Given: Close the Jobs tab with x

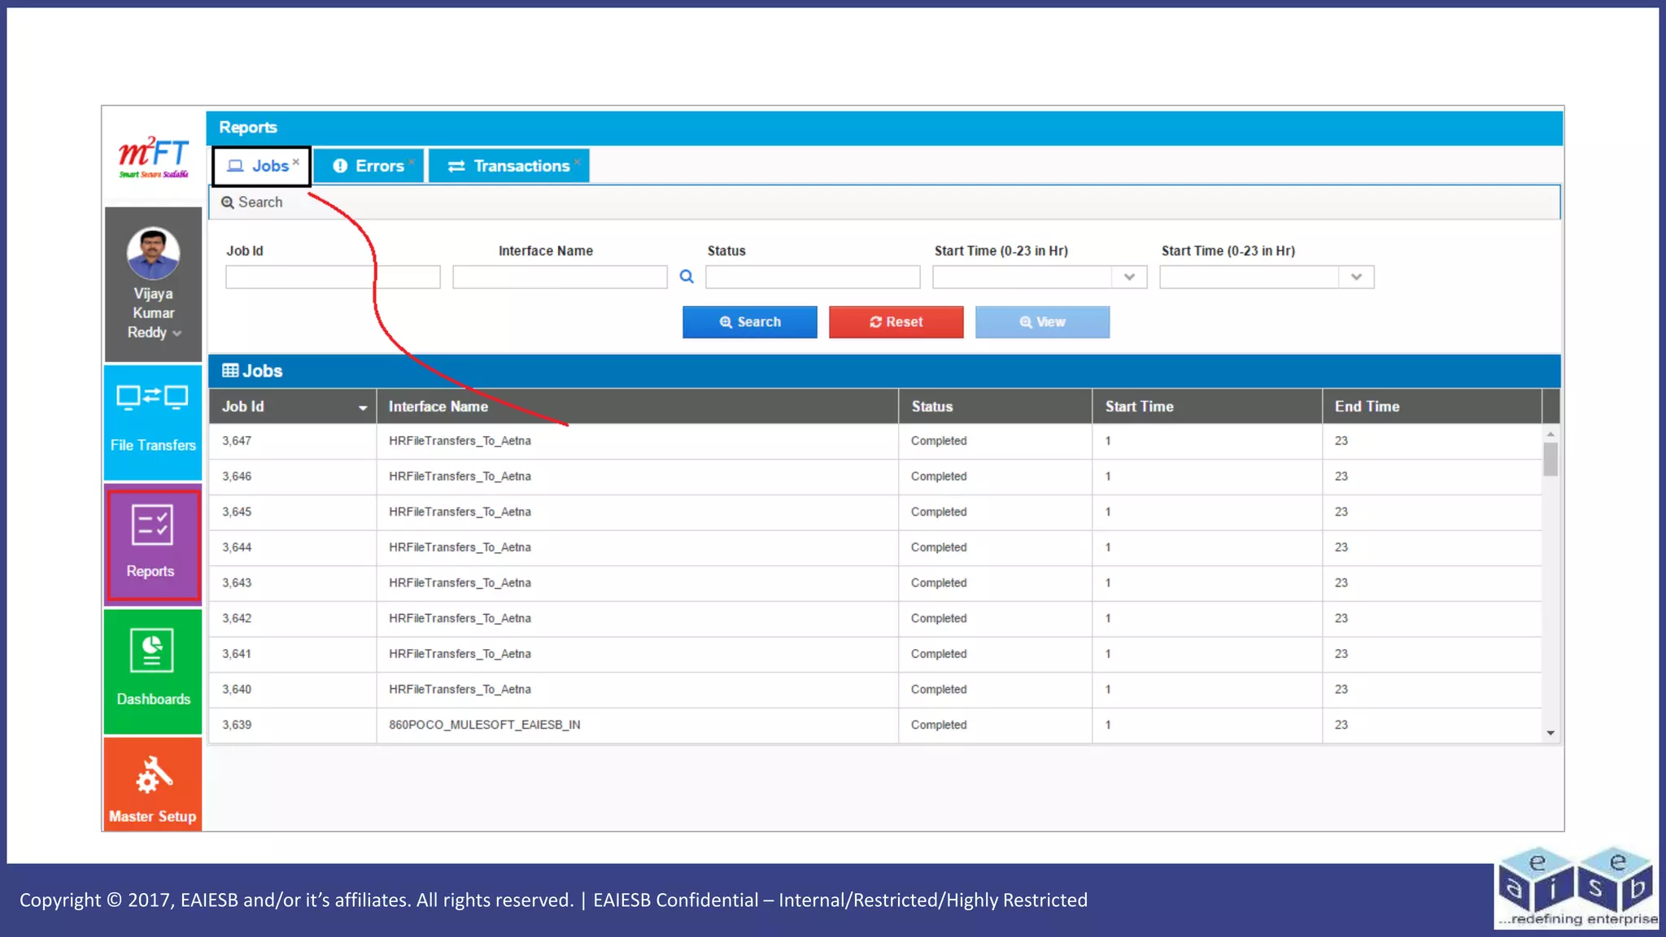Looking at the screenshot, I should point(296,162).
